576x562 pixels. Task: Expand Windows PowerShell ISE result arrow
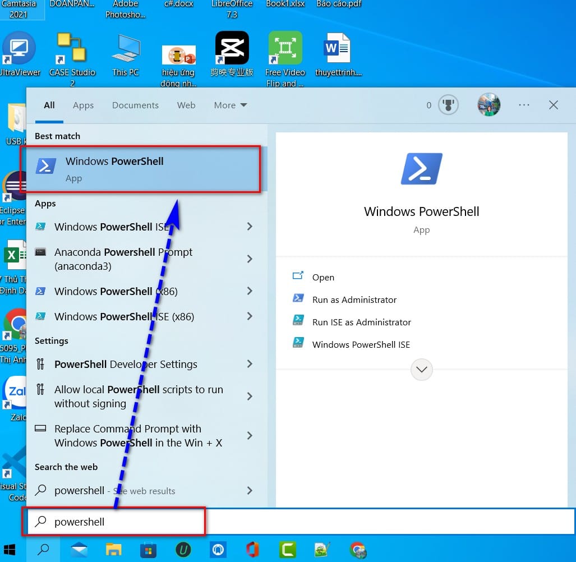click(250, 226)
